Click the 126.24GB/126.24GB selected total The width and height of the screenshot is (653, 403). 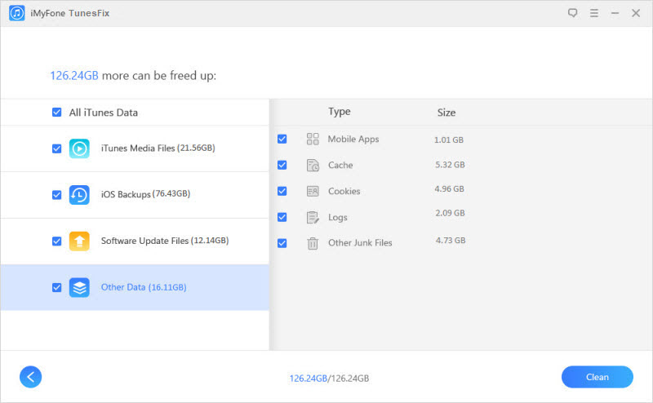pos(329,379)
